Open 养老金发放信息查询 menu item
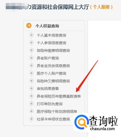121x137 pixels. pos(53,66)
